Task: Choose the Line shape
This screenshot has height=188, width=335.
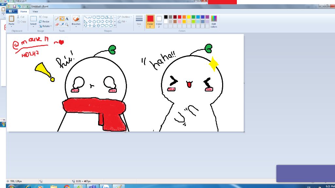Action: click(x=86, y=17)
